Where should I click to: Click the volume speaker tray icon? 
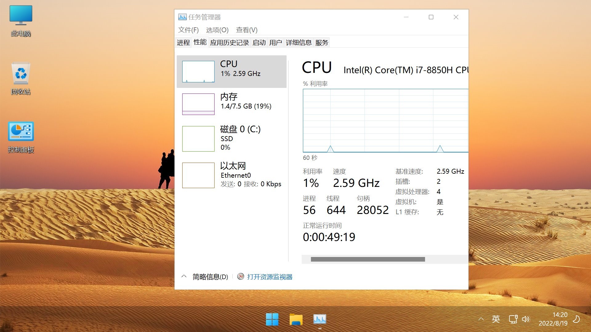coord(525,319)
